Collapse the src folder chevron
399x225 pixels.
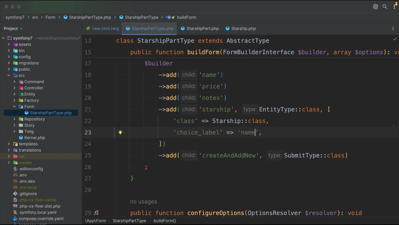9,75
